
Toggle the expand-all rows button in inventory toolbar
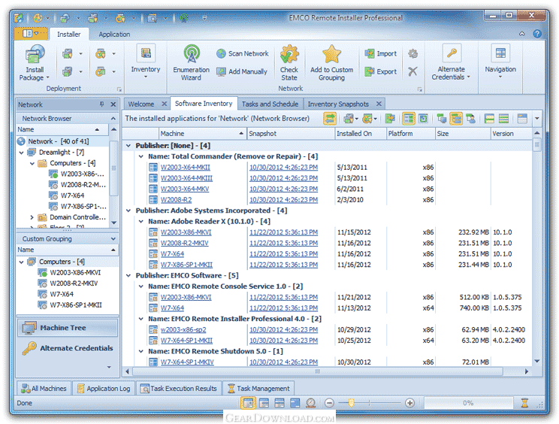pos(489,118)
